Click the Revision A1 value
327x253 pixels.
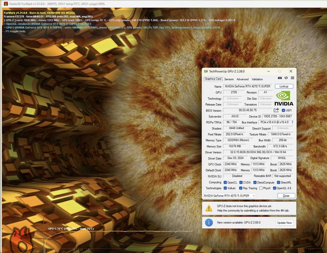pos(265,92)
